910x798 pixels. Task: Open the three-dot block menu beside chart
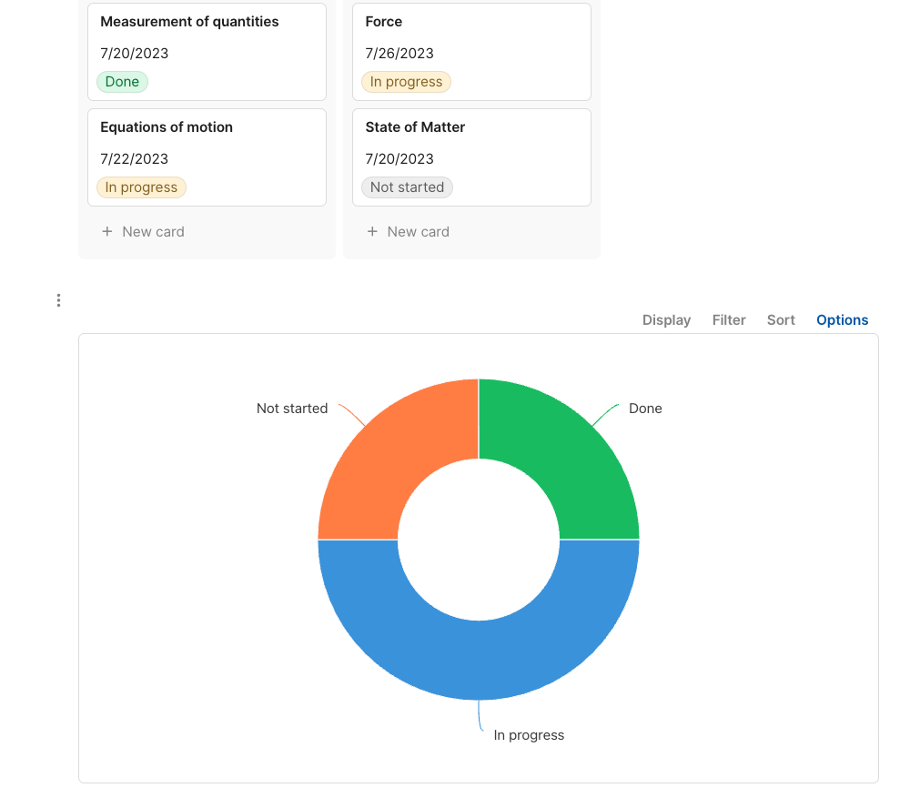point(58,300)
